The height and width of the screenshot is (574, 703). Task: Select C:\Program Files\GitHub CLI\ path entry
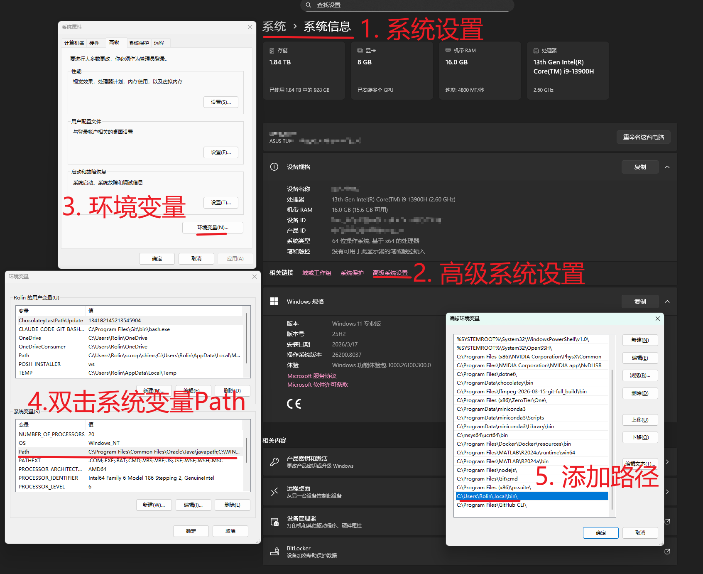click(532, 505)
